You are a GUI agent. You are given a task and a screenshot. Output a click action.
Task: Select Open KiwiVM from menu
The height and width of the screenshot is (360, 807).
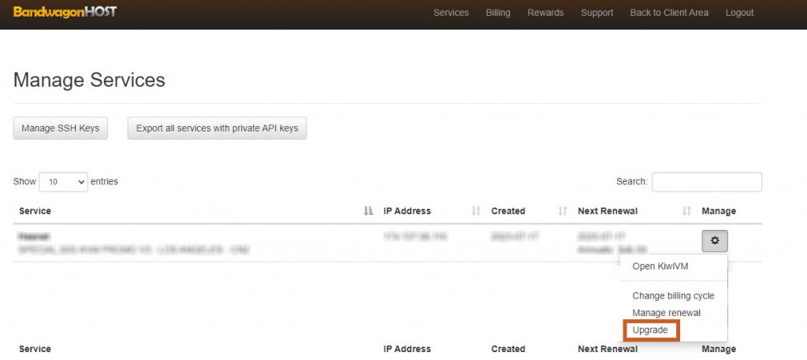click(660, 266)
